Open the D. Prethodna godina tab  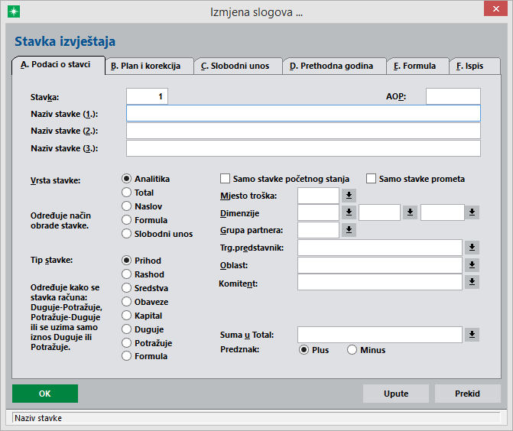coord(334,66)
